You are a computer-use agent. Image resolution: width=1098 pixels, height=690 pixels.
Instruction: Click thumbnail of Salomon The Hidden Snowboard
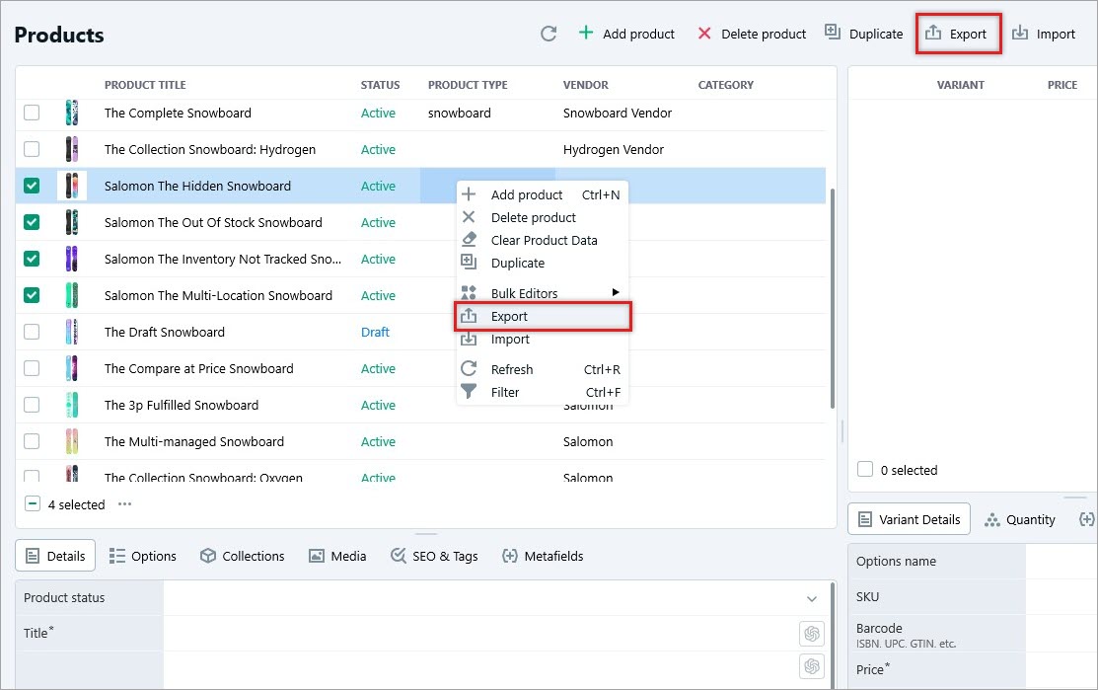[71, 186]
